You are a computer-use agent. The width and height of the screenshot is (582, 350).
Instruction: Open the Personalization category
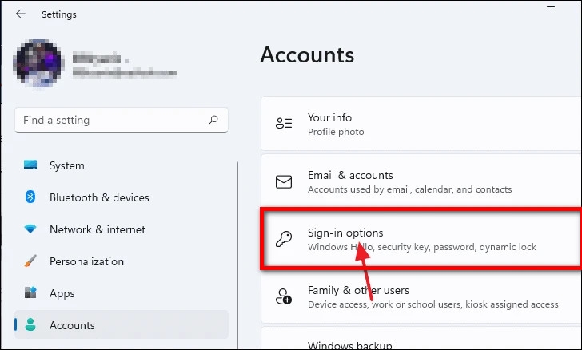pyautogui.click(x=122, y=261)
